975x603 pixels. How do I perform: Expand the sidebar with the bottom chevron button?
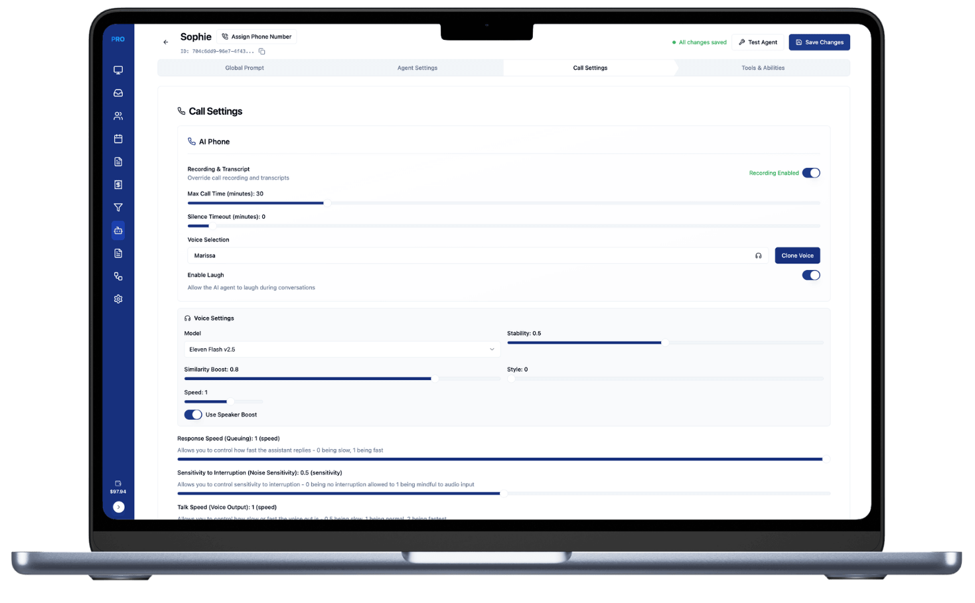(119, 507)
